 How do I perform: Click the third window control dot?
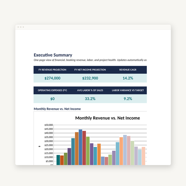point(23,27)
